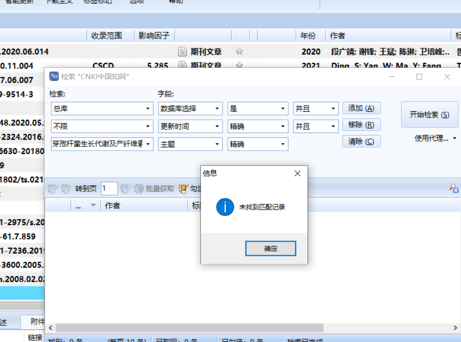Open the 更新时间 field dropdown
The image size is (461, 342).
pyautogui.click(x=217, y=126)
